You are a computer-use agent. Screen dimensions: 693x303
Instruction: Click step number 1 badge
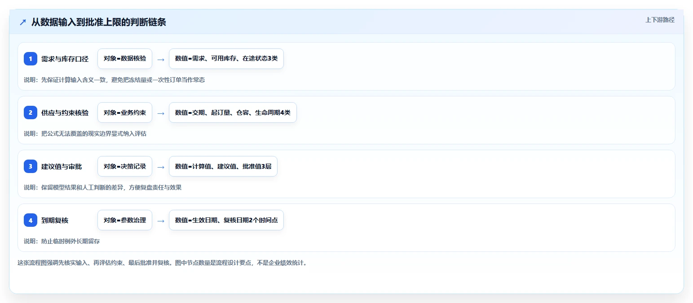tap(31, 59)
